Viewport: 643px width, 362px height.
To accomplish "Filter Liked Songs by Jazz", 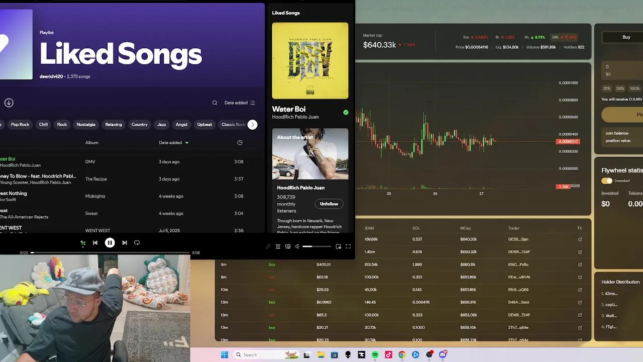I will [162, 124].
